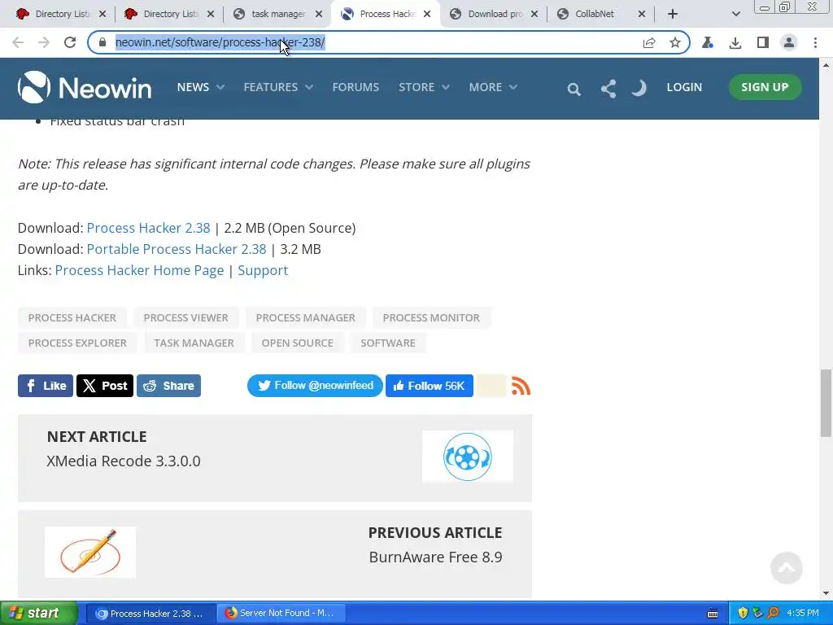Toggle the browser side panel icon
The height and width of the screenshot is (625, 833).
tap(762, 42)
